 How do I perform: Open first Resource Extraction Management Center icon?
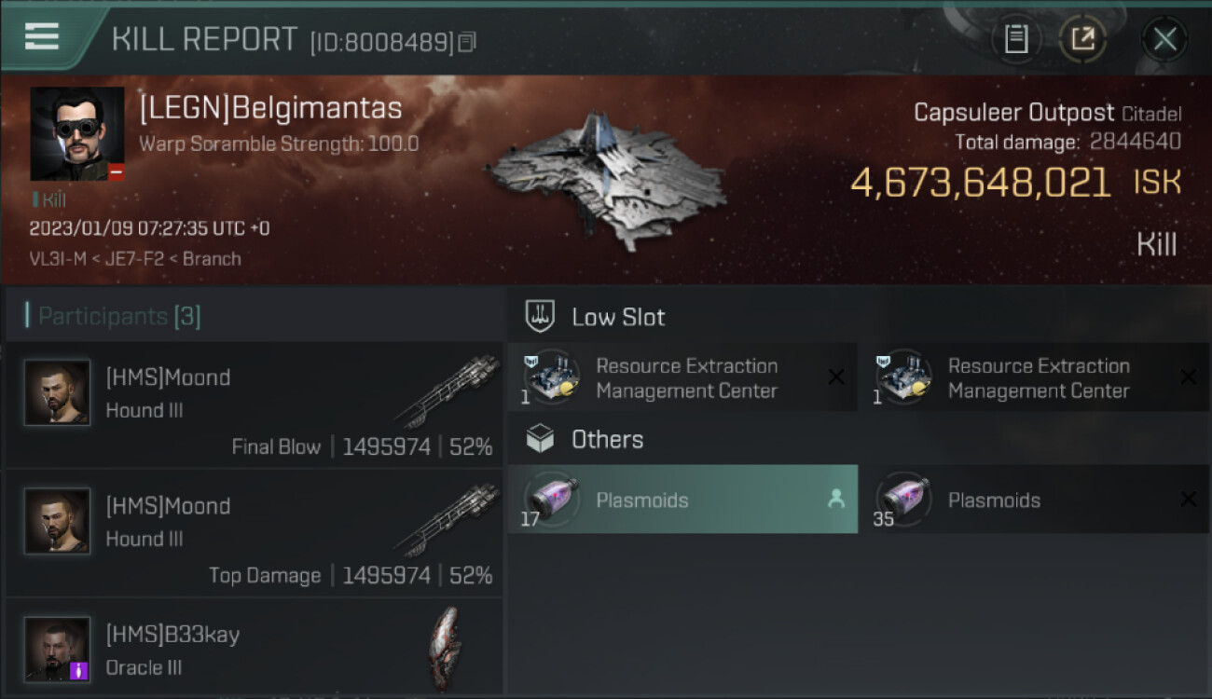pyautogui.click(x=552, y=377)
